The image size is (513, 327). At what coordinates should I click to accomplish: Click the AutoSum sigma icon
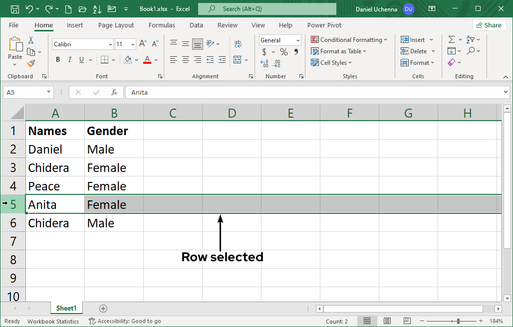[452, 39]
